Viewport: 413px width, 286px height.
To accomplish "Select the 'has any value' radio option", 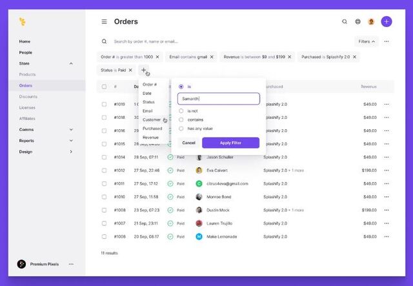I will 181,128.
